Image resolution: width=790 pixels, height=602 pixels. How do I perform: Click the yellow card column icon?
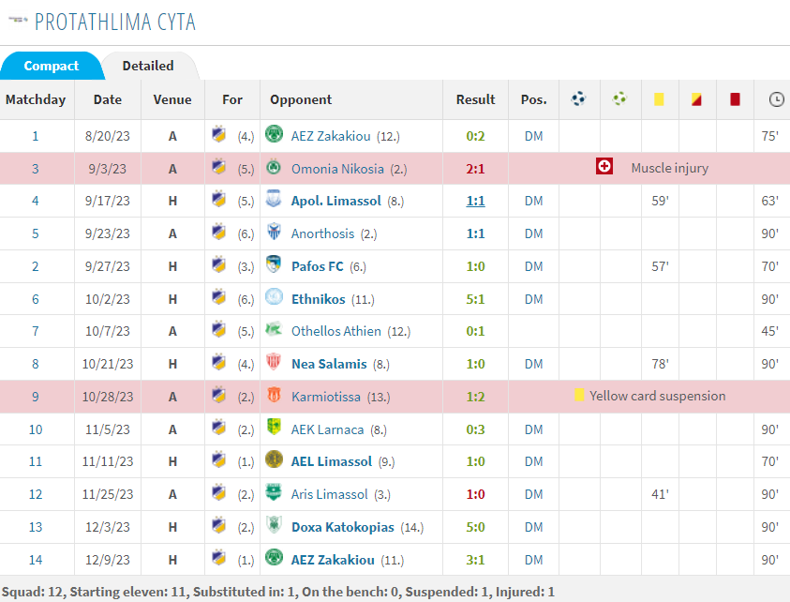coord(659,98)
